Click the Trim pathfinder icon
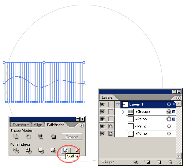The image size is (183, 168). pyautogui.click(x=29, y=150)
